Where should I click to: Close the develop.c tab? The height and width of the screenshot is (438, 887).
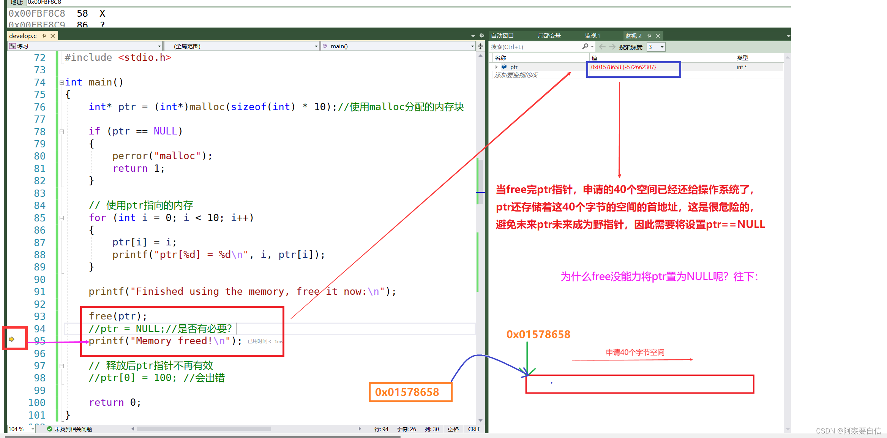(53, 36)
